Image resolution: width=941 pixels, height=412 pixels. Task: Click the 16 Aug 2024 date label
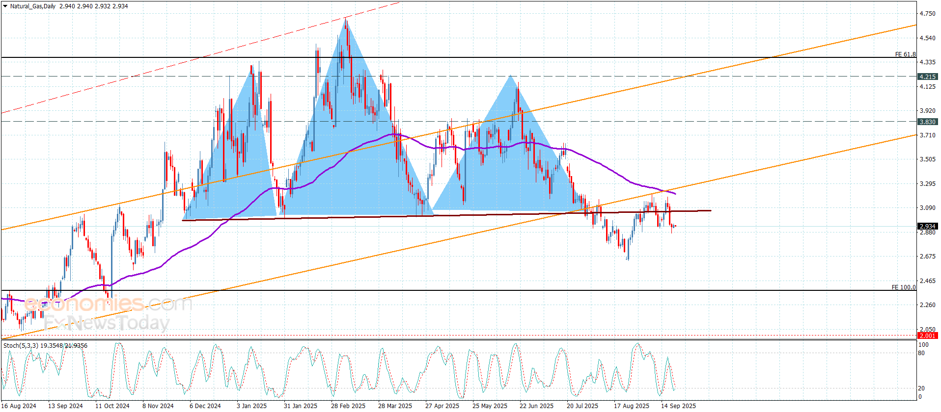tap(19, 406)
